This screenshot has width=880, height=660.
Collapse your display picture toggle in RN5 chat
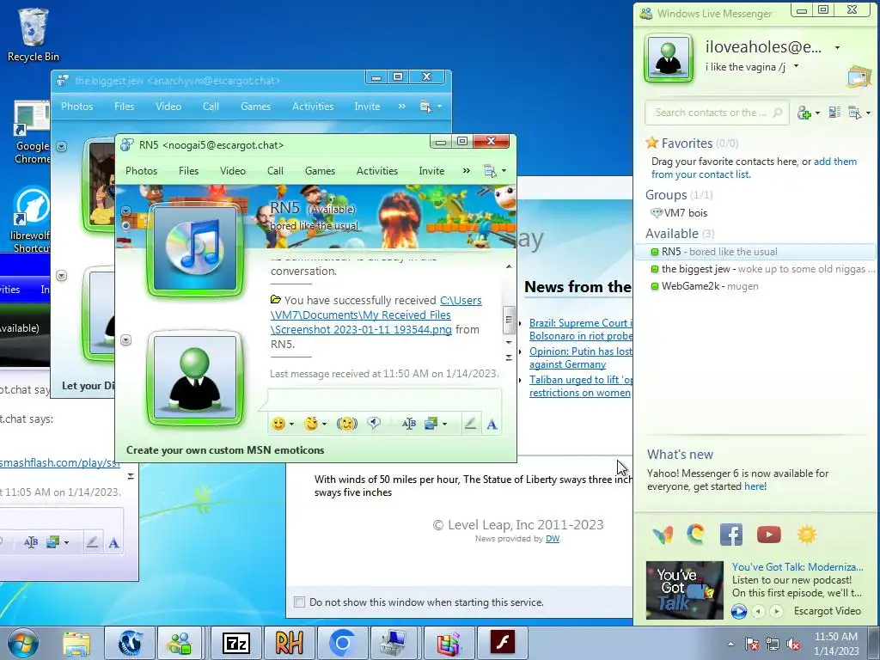(x=125, y=340)
